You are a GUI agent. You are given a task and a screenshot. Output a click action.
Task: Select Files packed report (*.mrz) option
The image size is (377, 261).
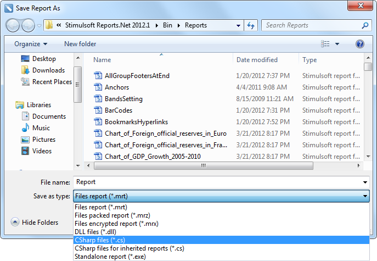[x=112, y=215]
